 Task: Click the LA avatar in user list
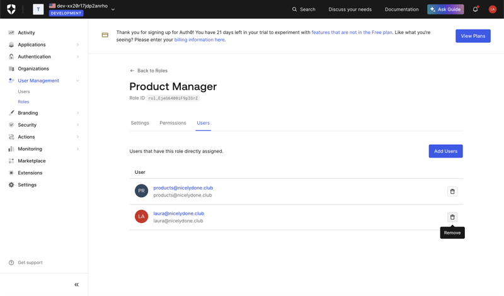[x=141, y=217]
